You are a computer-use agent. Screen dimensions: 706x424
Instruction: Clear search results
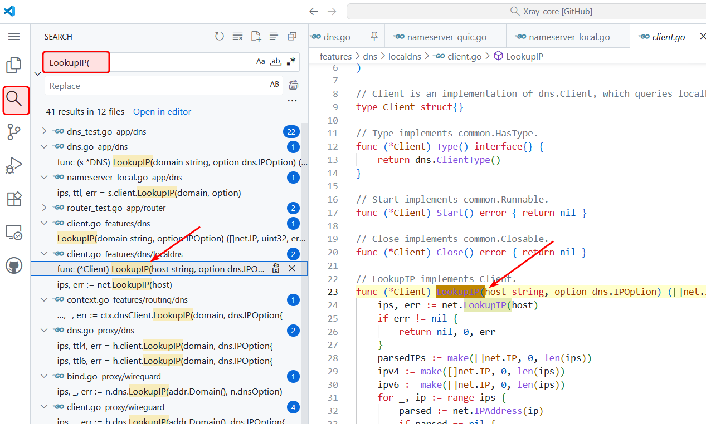[237, 37]
